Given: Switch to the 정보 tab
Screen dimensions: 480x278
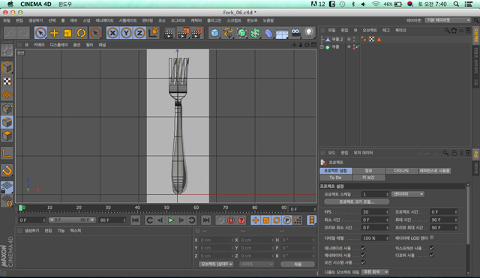Looking at the screenshot, I should coord(368,171).
